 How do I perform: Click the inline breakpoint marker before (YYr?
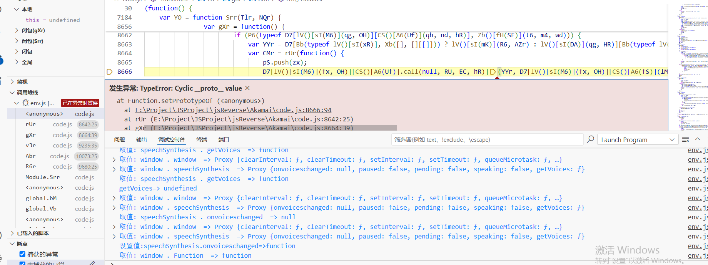click(x=493, y=72)
